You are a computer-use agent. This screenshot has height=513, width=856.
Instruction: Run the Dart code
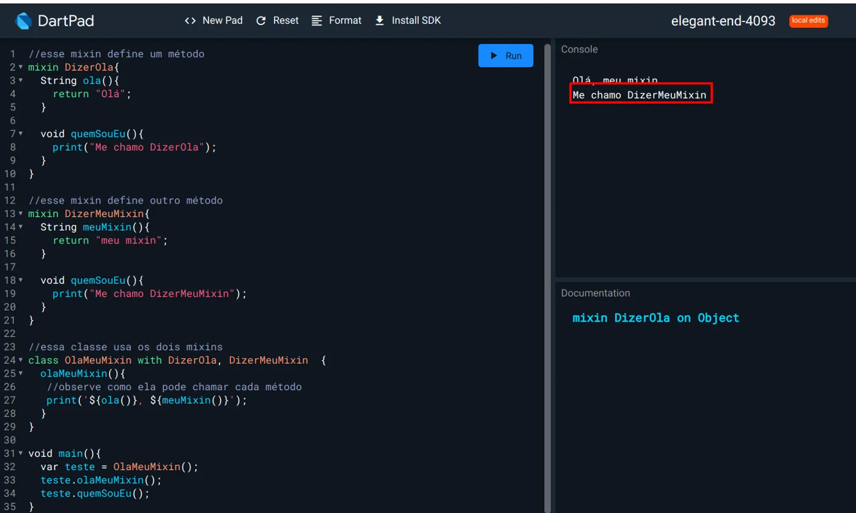pyautogui.click(x=506, y=56)
